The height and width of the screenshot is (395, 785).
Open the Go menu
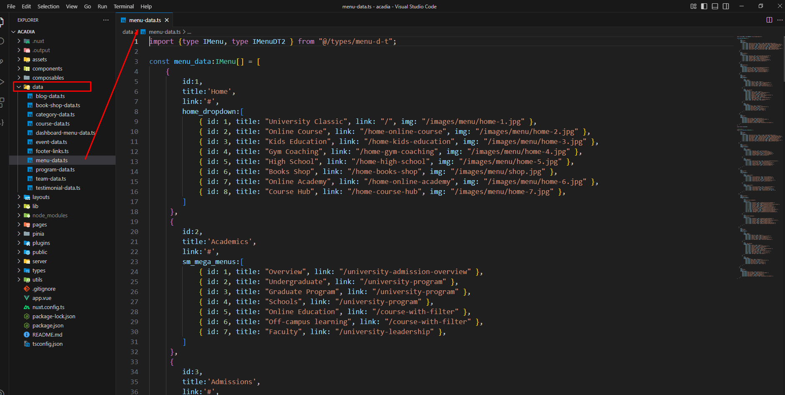88,6
